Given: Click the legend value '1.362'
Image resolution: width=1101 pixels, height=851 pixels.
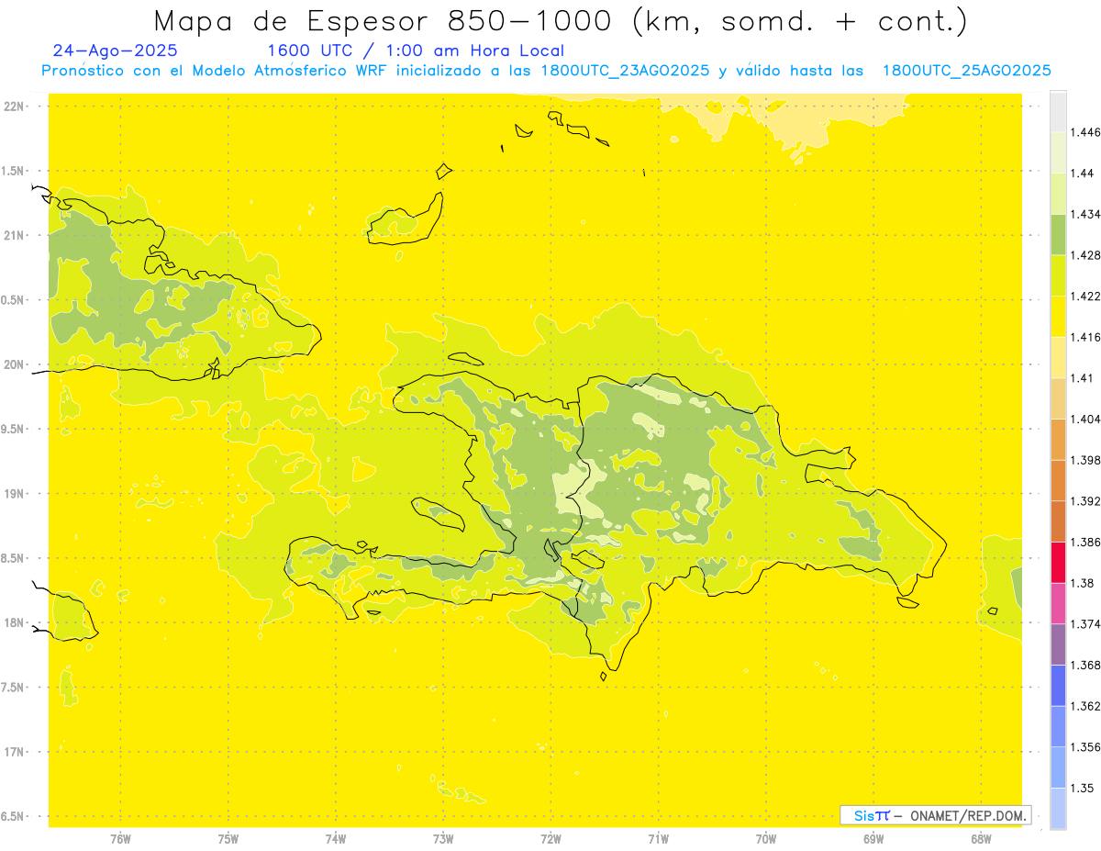Looking at the screenshot, I should coord(1085,706).
